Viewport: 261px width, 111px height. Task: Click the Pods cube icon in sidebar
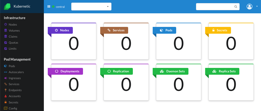click(6, 66)
